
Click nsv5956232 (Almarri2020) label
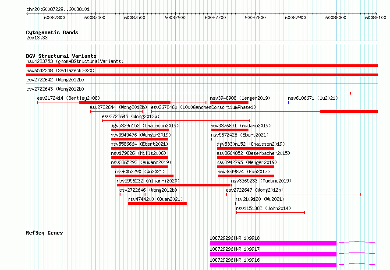click(x=148, y=181)
